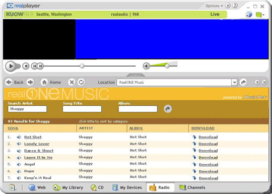Open the Hot Shot song link
272x194 pixels.
33,137
